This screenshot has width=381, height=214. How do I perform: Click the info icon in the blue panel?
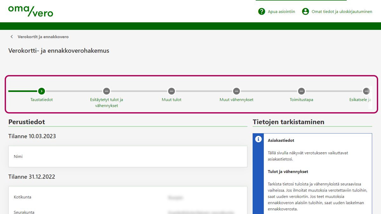tap(258, 139)
